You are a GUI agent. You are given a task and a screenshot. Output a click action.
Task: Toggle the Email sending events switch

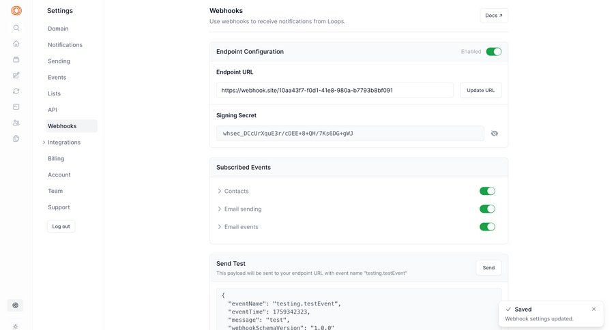(487, 209)
